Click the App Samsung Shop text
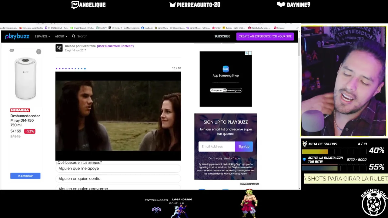 (x=226, y=76)
